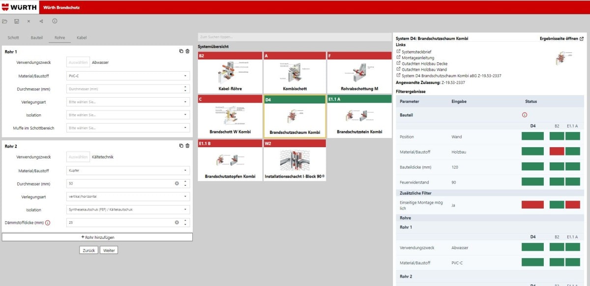Click the Bauteil info icon in filter results
Screen dimensions: 590x286
[x=525, y=114]
